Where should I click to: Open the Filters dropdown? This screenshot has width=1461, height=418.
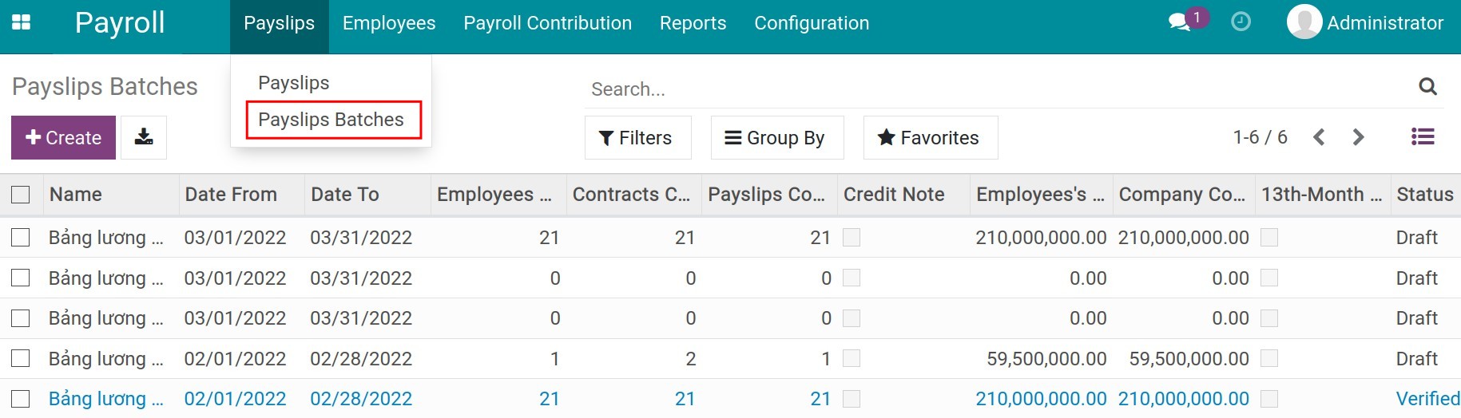(x=637, y=137)
